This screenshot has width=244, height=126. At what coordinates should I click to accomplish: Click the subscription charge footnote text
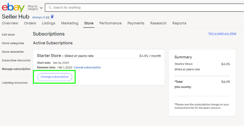202,106
